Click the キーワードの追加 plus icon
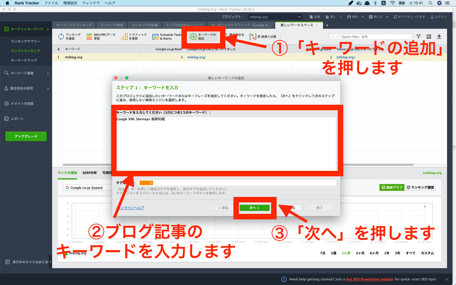 pos(193,37)
